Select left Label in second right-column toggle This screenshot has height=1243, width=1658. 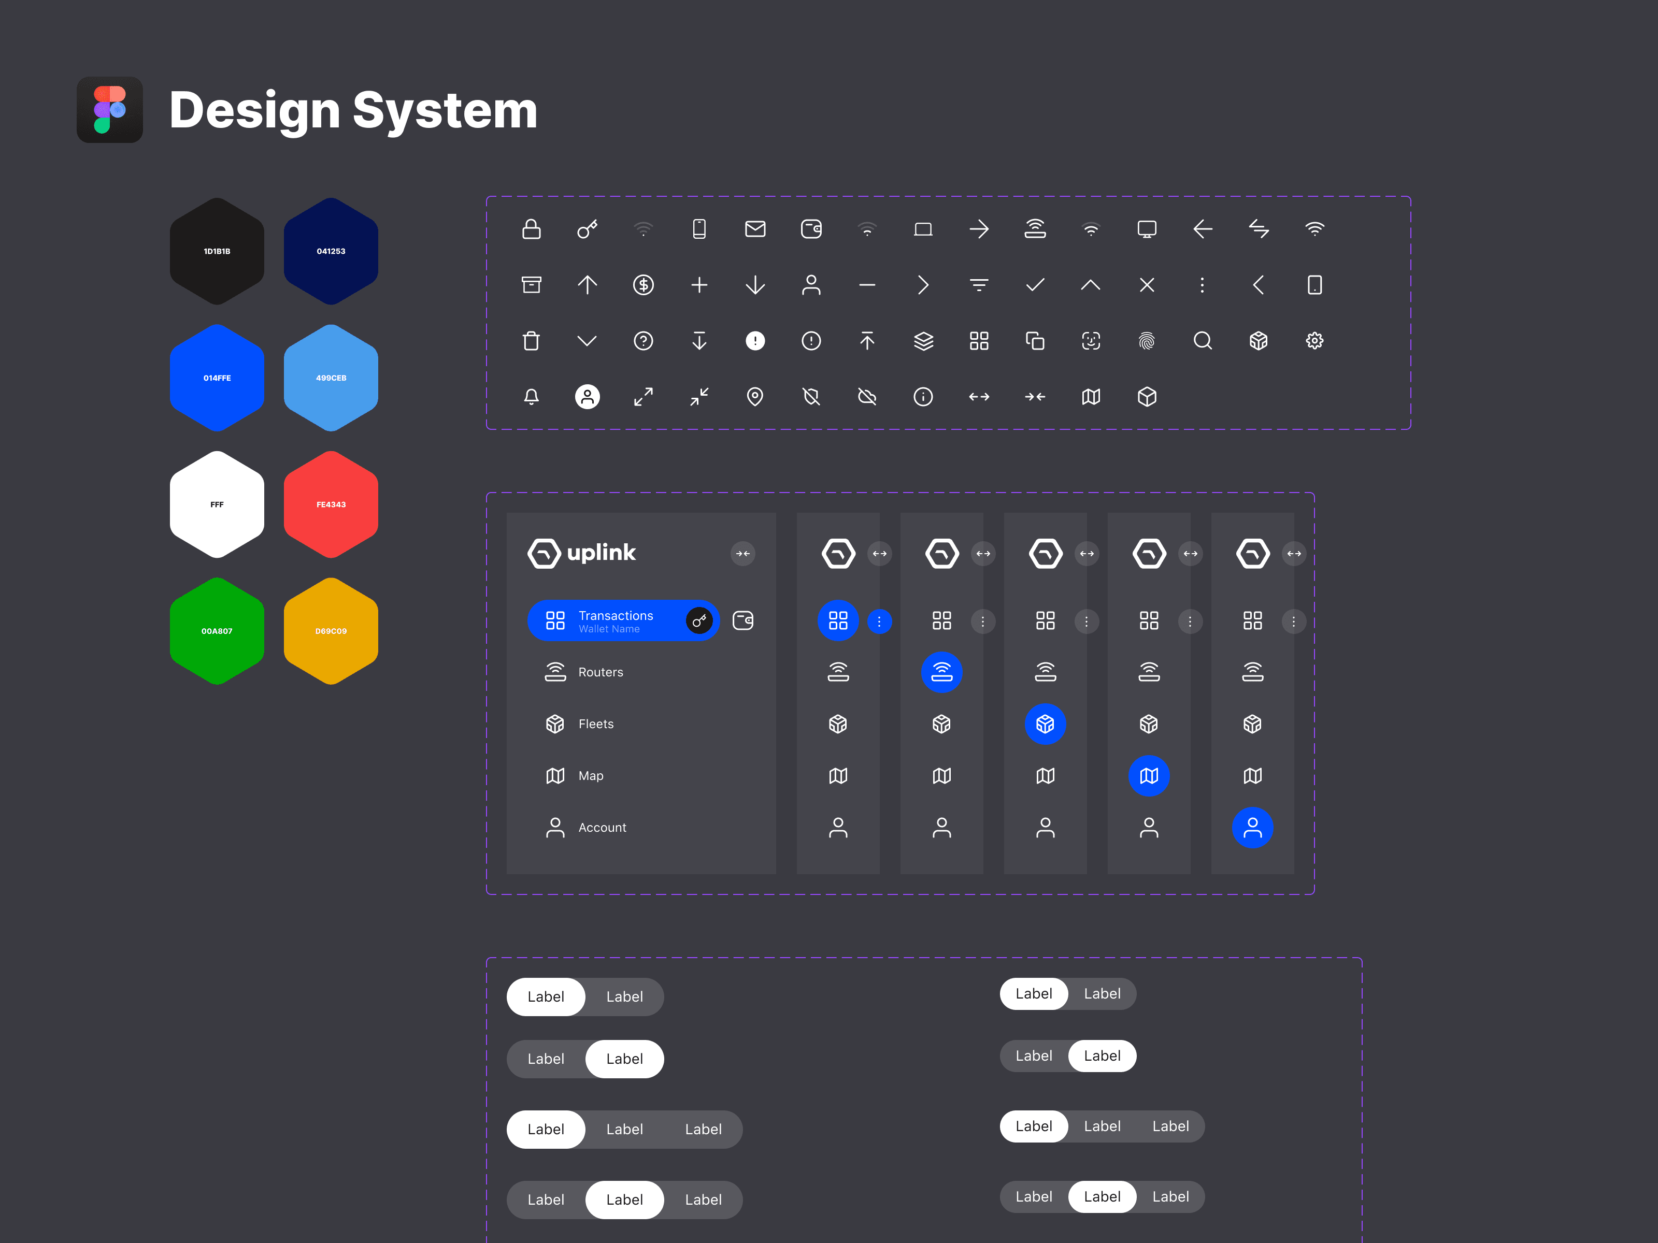(x=1034, y=1056)
